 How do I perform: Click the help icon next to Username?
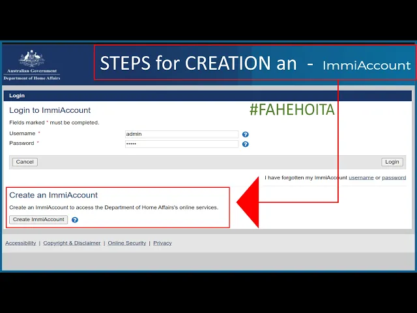point(246,134)
